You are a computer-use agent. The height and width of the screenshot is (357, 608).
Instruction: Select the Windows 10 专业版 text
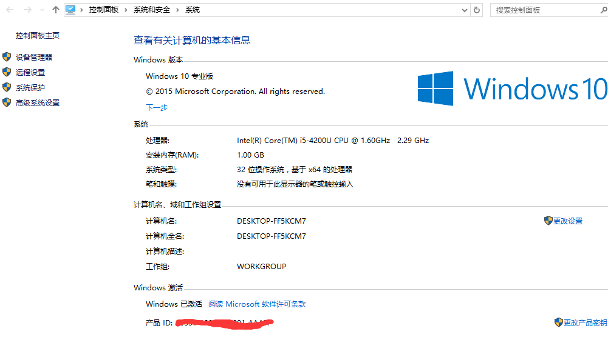pos(180,76)
